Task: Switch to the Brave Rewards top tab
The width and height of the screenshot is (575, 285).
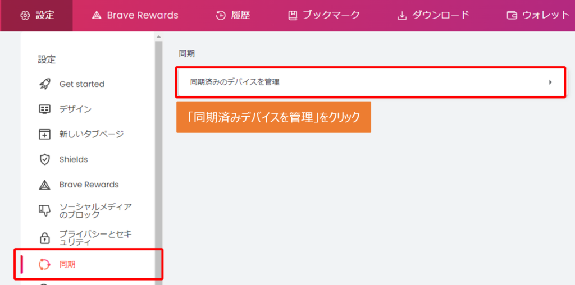Action: [x=135, y=15]
